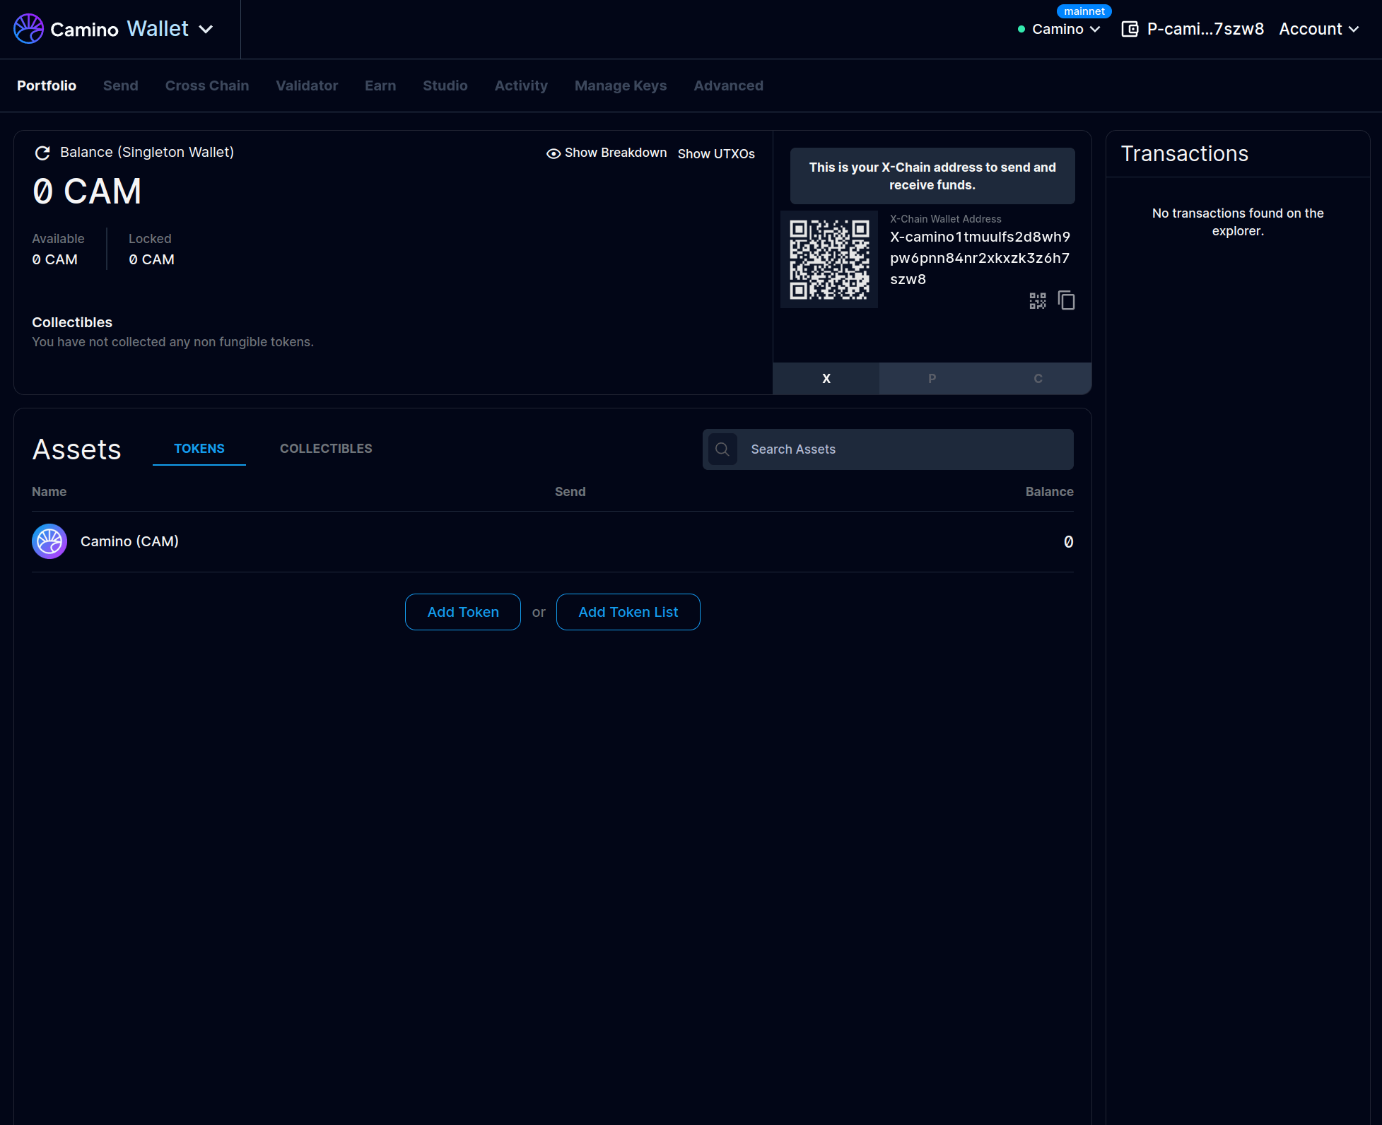Click the copy address icon
The image size is (1382, 1125).
point(1066,300)
